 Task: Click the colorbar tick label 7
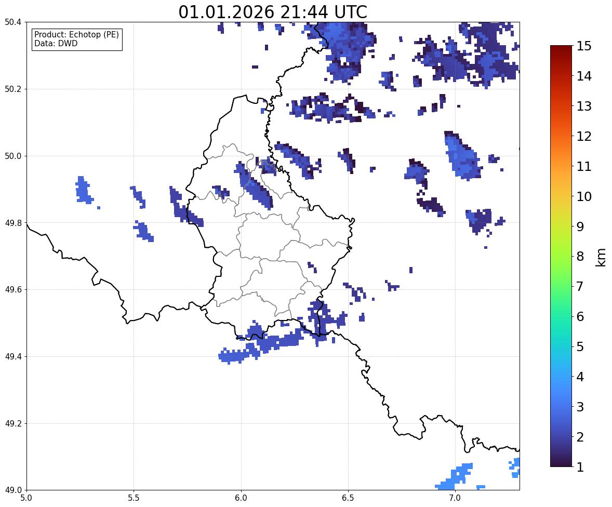coord(580,286)
